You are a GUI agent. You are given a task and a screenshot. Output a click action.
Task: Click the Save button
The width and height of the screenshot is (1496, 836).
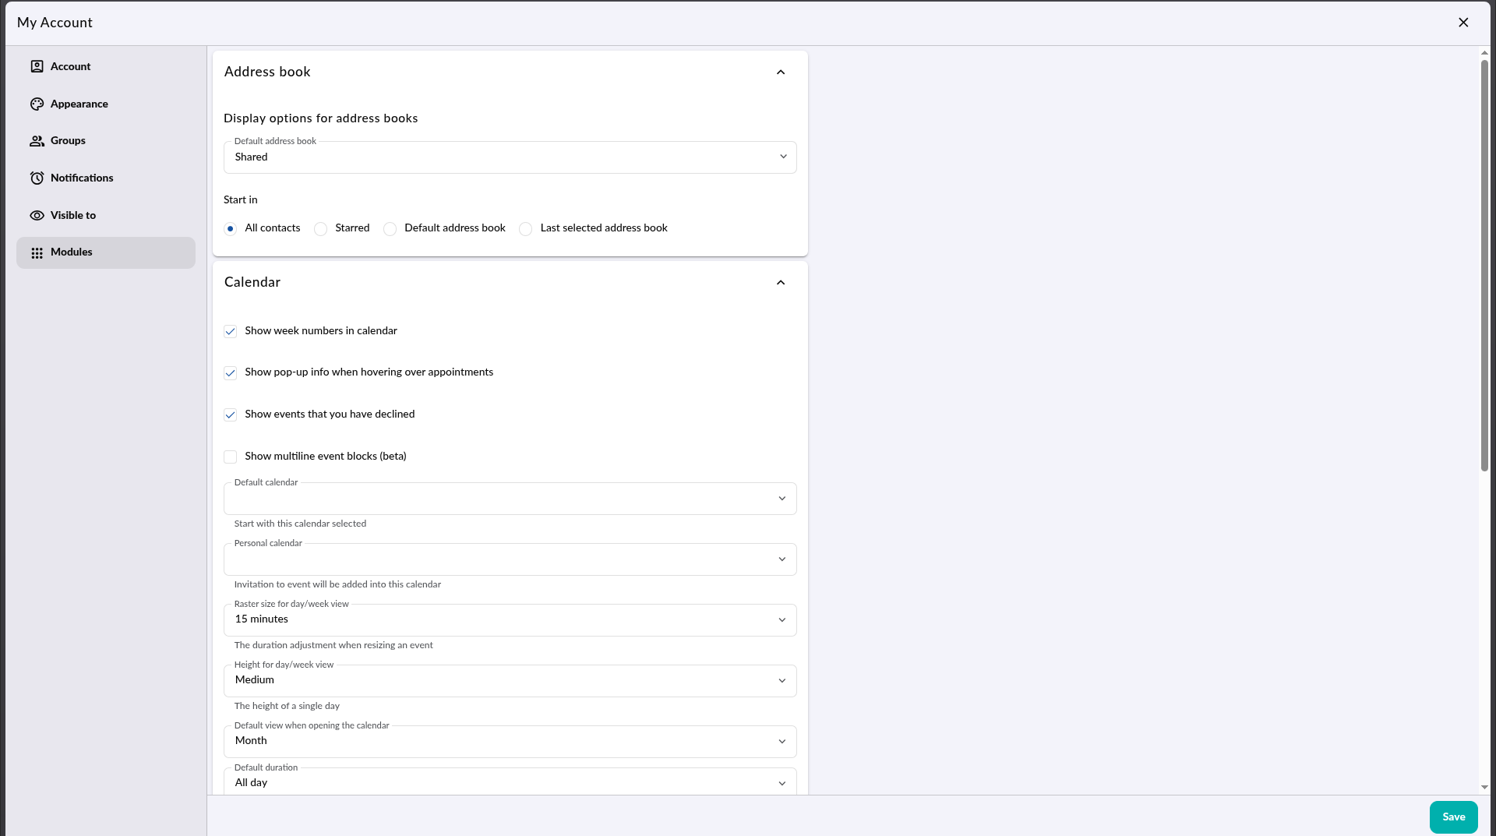point(1453,817)
